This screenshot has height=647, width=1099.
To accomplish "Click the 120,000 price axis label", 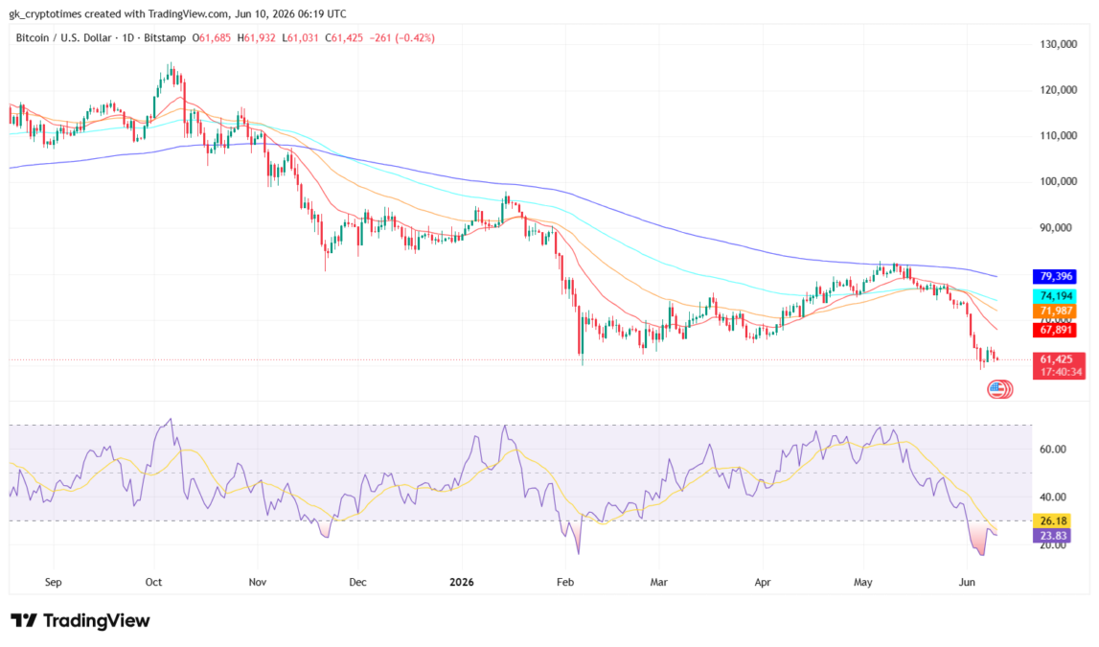I will [1059, 90].
